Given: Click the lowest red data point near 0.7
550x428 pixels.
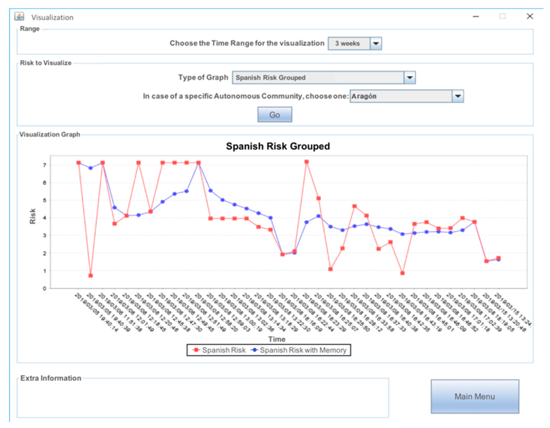Looking at the screenshot, I should (90, 275).
